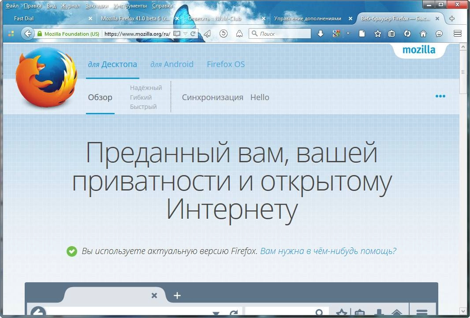This screenshot has height=318, width=470.
Task: Open the для Android link
Action: tap(172, 64)
